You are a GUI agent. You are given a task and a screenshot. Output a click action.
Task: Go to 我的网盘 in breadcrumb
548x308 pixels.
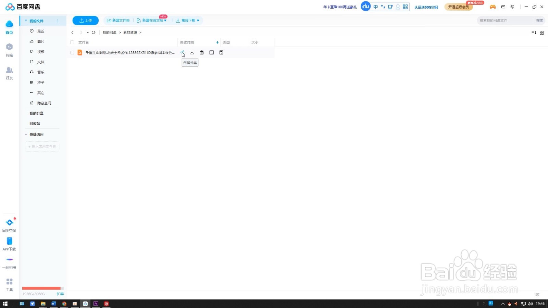click(110, 33)
